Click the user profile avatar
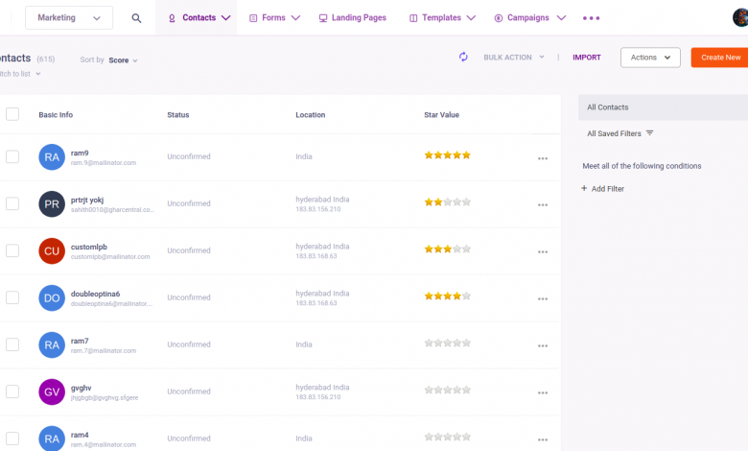The image size is (748, 451). [740, 17]
